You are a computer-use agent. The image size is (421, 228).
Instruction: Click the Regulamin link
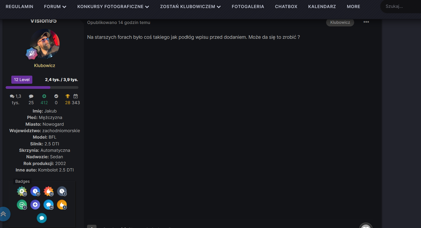[19, 7]
